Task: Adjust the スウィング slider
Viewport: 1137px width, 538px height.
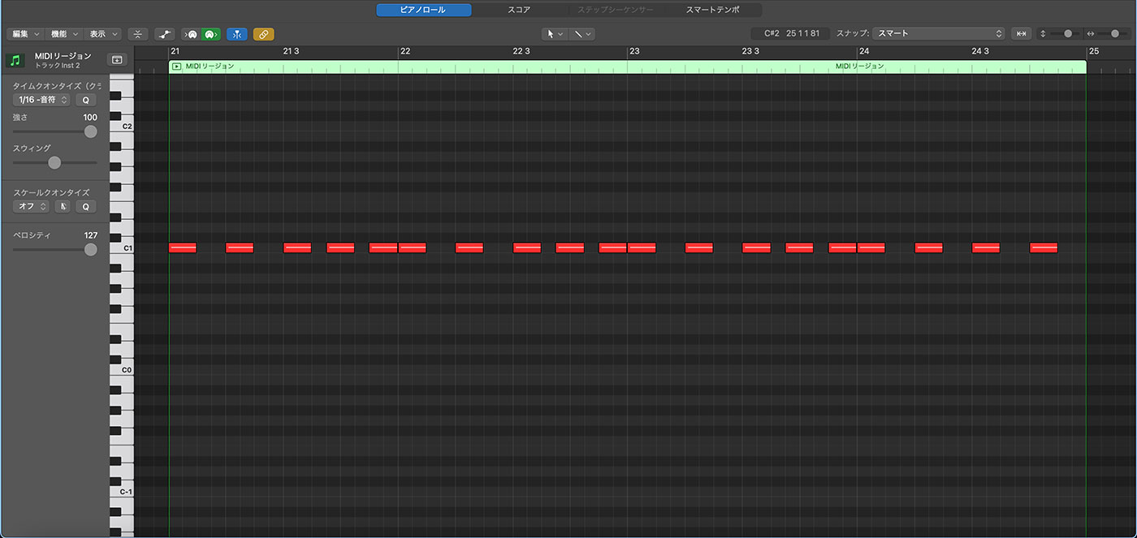Action: click(x=54, y=162)
